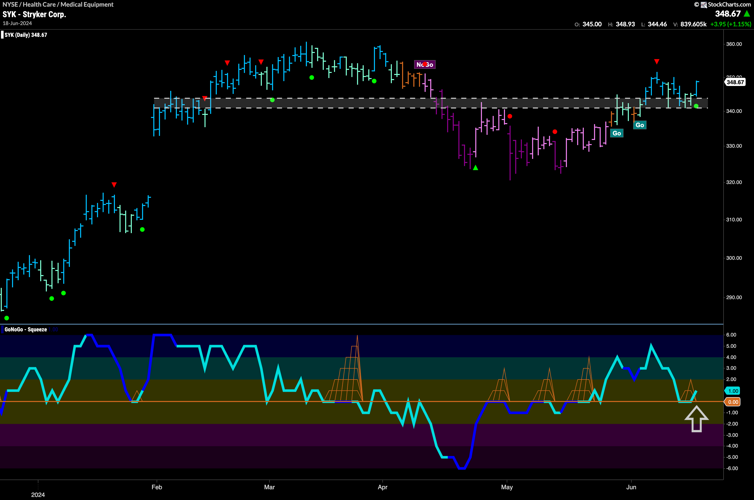Screen dimensions: 754x500
Task: Click the 4.00 oscillator axis label
Action: [x=731, y=357]
